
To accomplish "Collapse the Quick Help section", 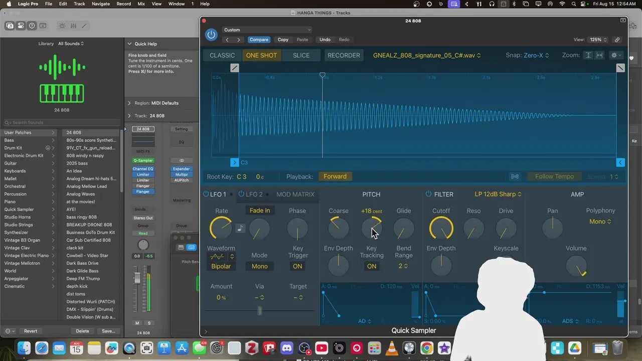I will [x=129, y=44].
